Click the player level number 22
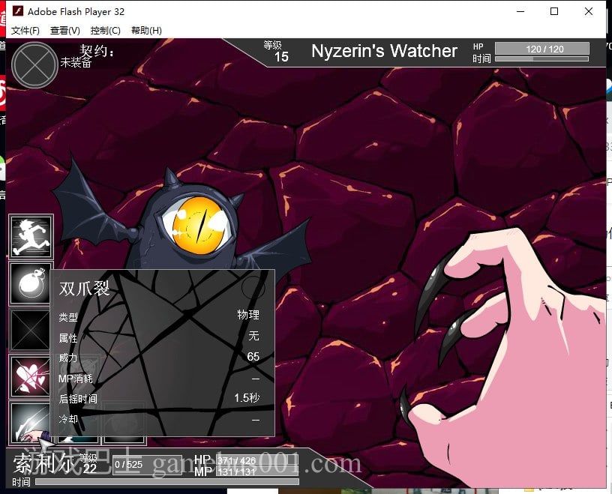Image resolution: width=612 pixels, height=494 pixels. (89, 469)
